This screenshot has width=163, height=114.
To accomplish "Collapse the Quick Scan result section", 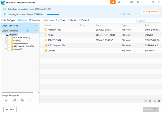I will tap(36, 26).
